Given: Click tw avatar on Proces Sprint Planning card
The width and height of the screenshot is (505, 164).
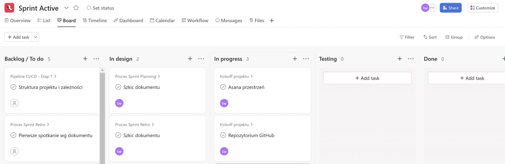Looking at the screenshot, I should coord(119,103).
